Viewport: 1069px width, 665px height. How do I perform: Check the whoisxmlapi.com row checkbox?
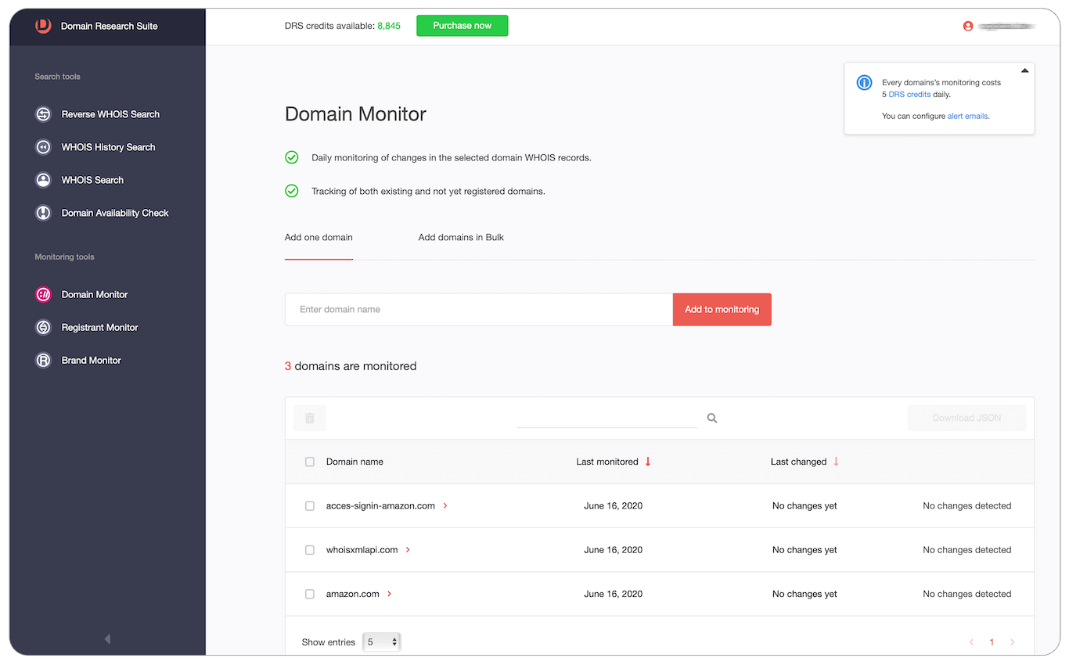point(310,550)
